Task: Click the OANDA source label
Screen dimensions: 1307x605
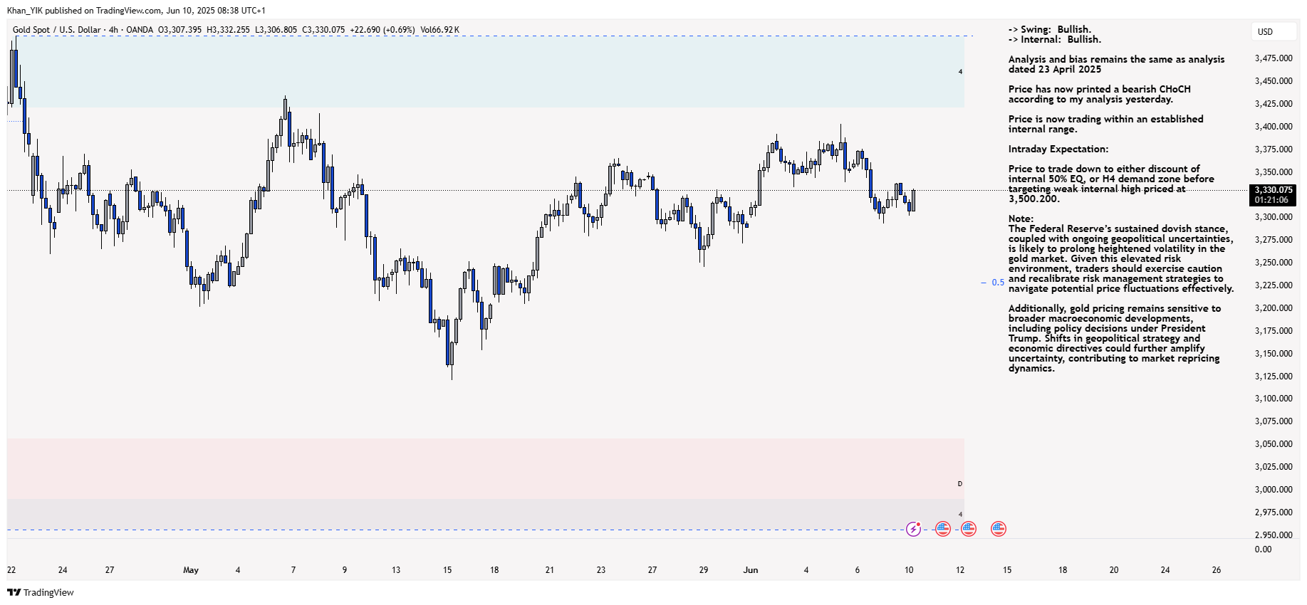Action: (140, 30)
